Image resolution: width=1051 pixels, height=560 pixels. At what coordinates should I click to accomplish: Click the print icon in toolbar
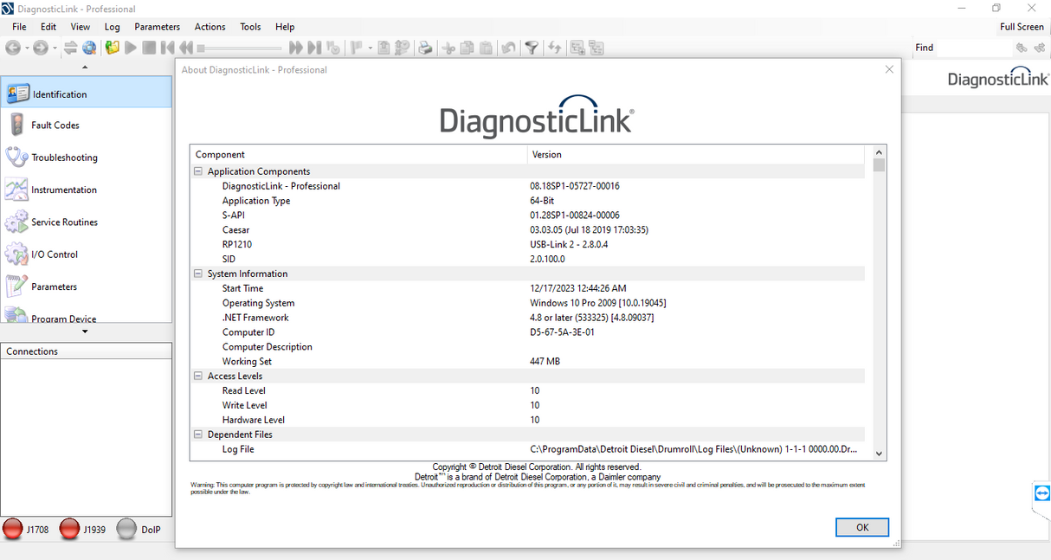[x=425, y=48]
